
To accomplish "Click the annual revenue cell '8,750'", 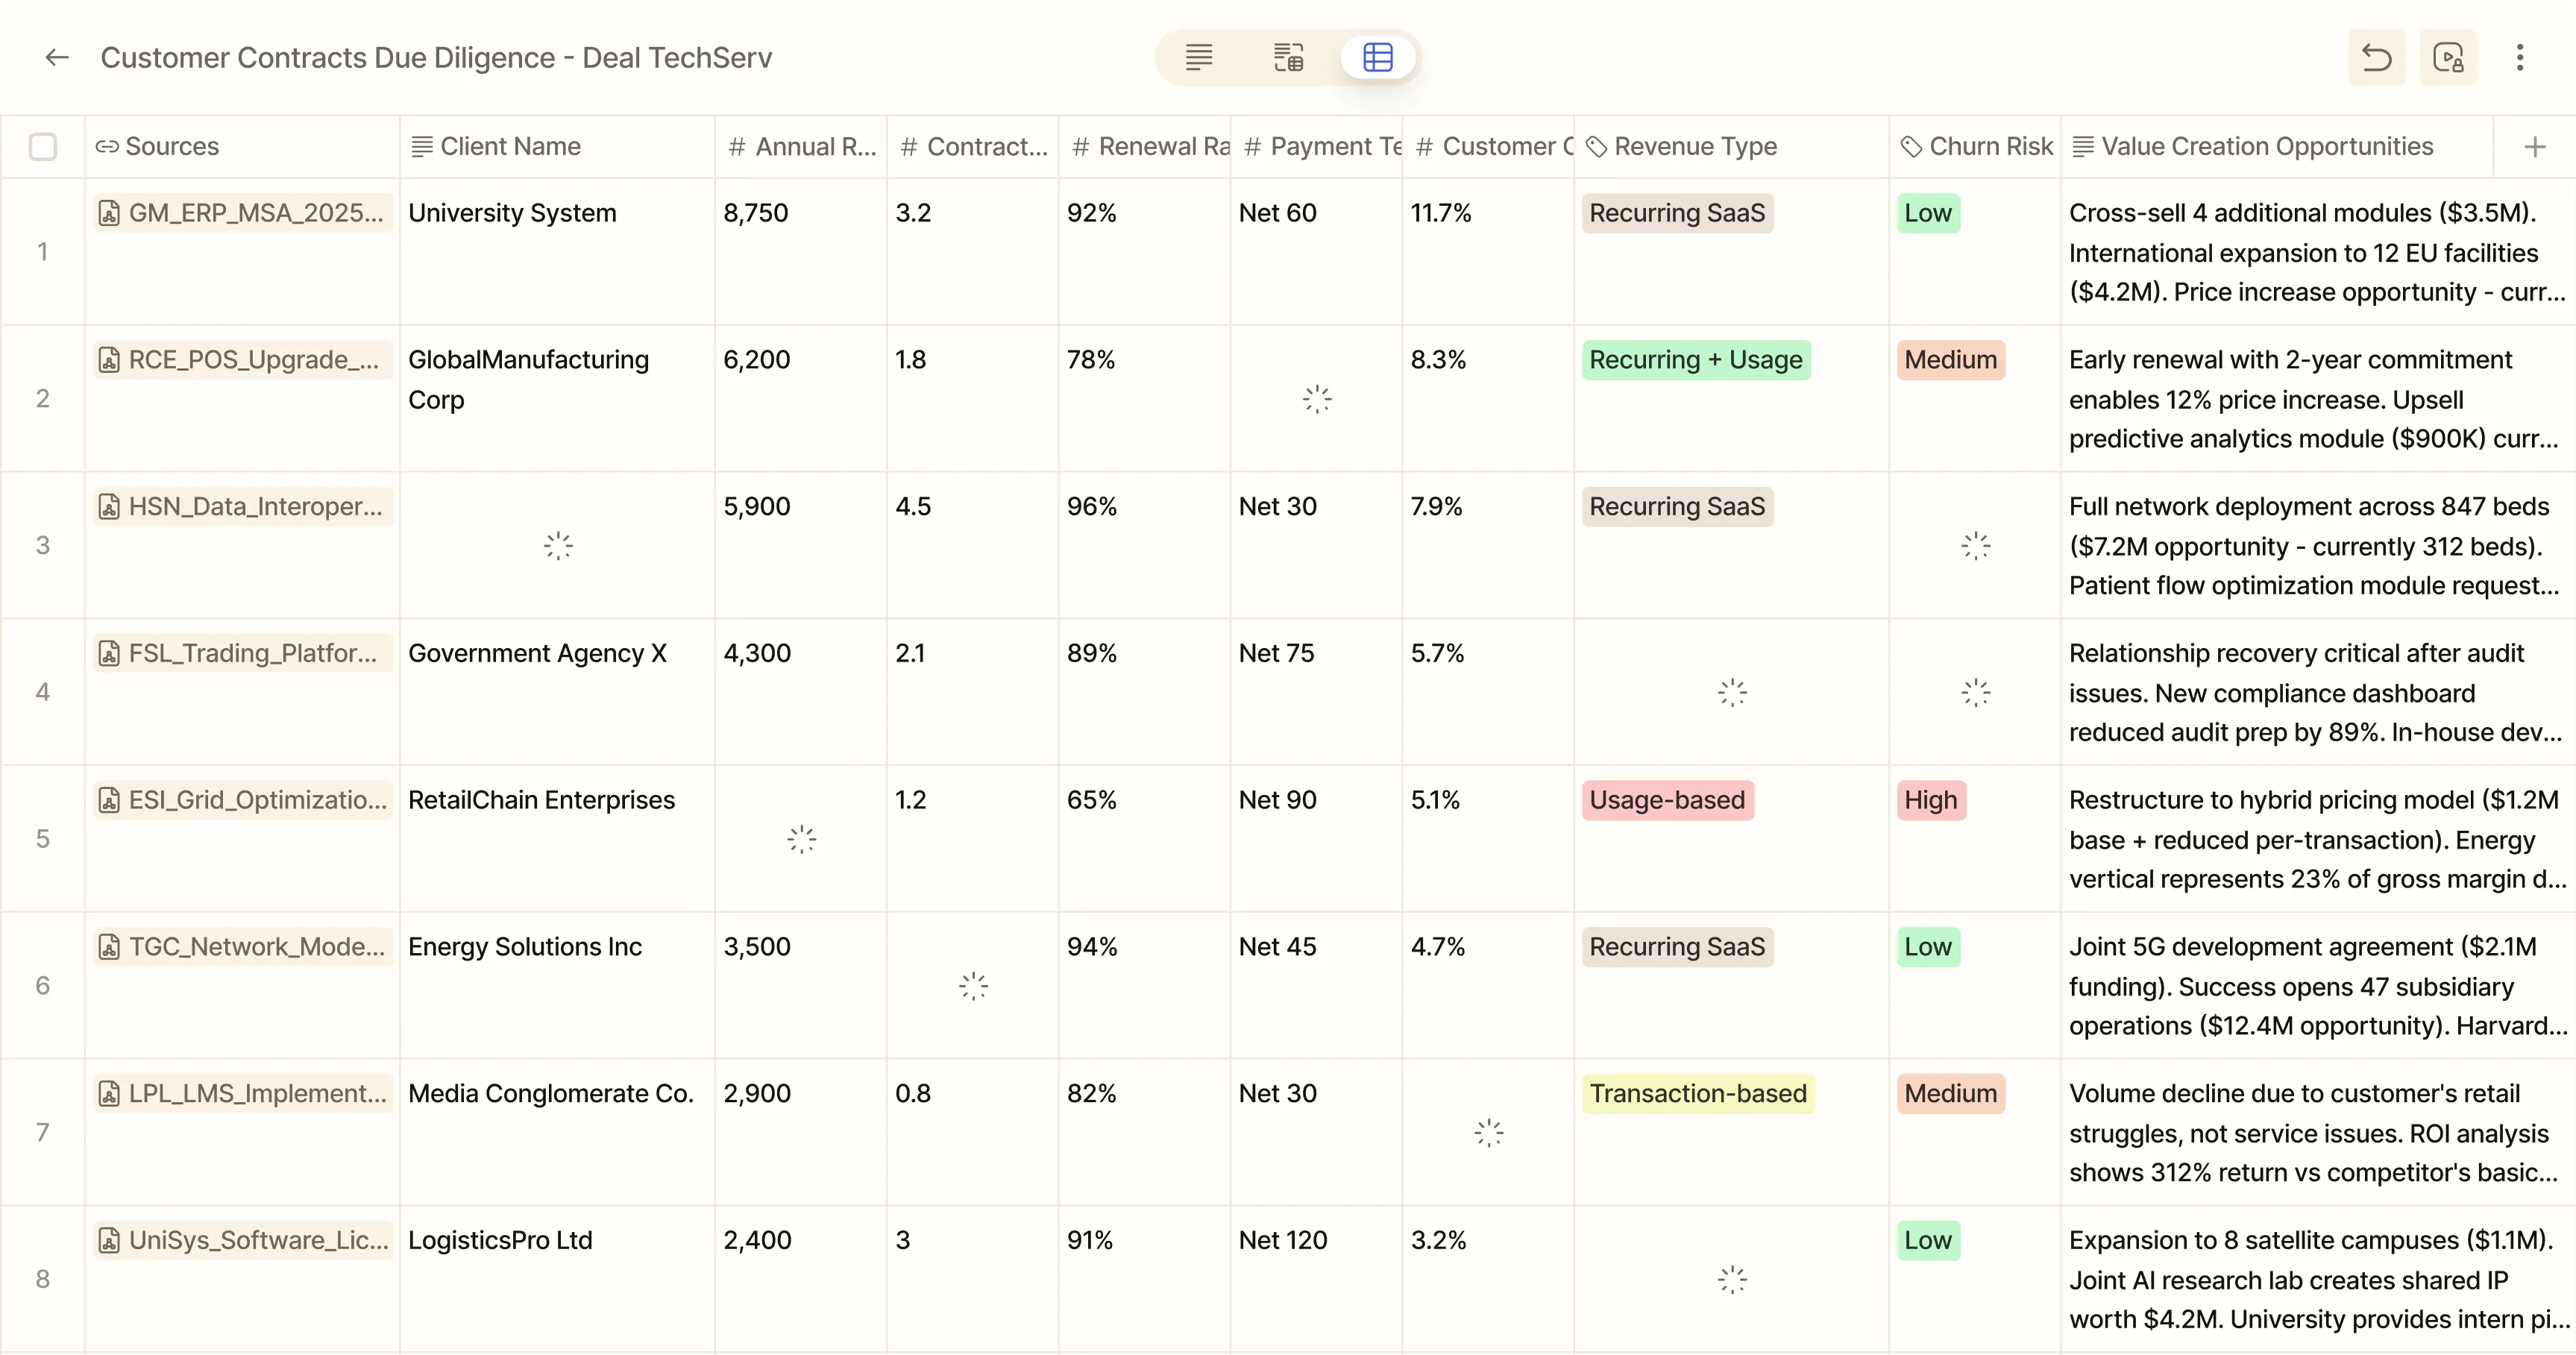I will click(801, 252).
